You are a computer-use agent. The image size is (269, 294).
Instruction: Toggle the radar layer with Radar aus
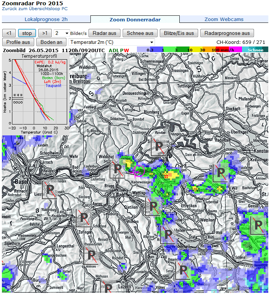coord(104,33)
